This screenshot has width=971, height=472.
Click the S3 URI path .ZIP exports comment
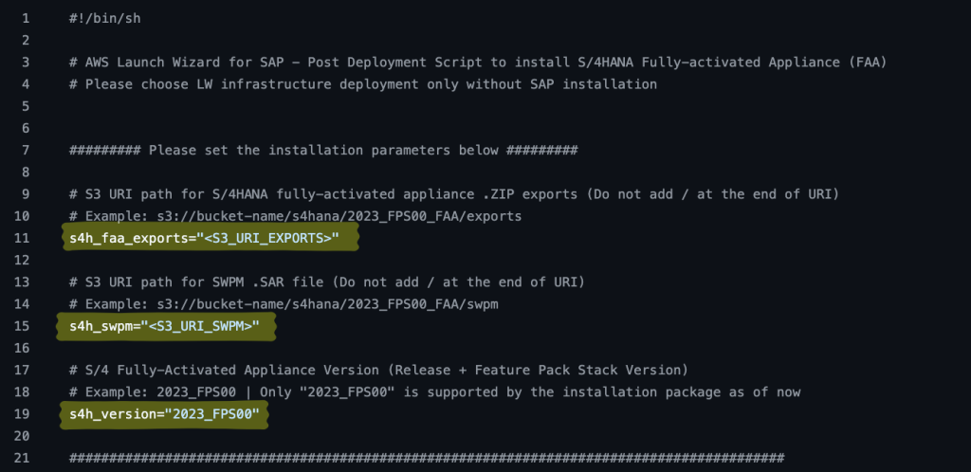point(454,195)
